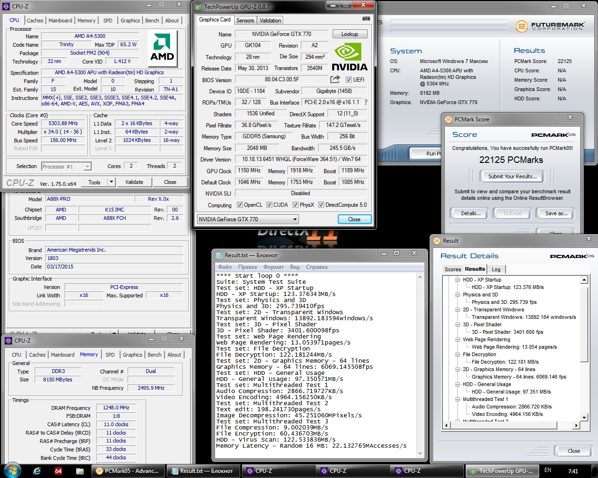Open the Caches tab in top CPU-Z

tap(35, 21)
